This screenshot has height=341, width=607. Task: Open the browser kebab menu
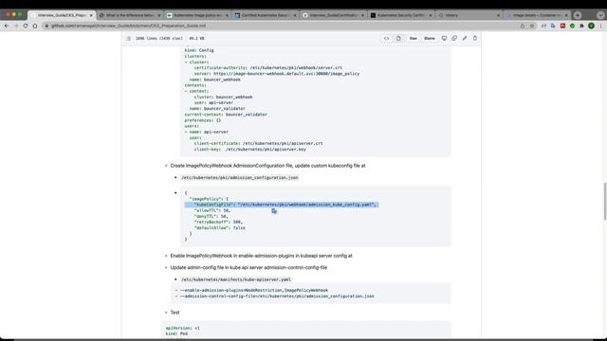click(x=600, y=26)
